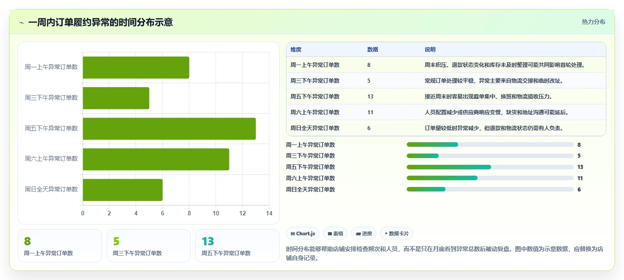The height and width of the screenshot is (280, 624).
Task: Click the chart y-axis label 周六上午异常订单数
Action: pyautogui.click(x=51, y=159)
